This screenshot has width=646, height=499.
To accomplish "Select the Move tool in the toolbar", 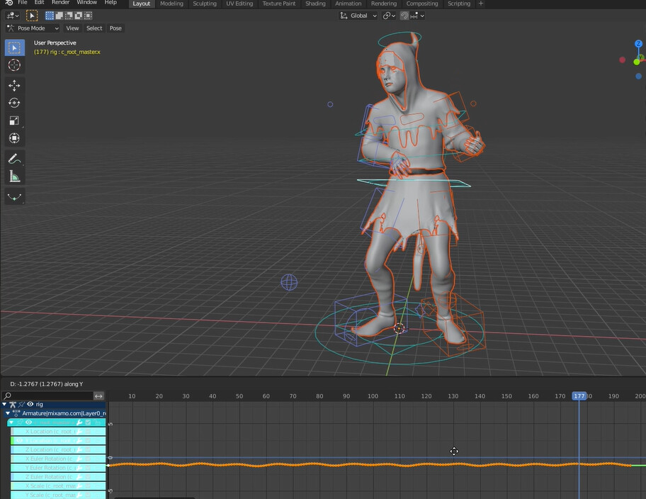I will [14, 84].
